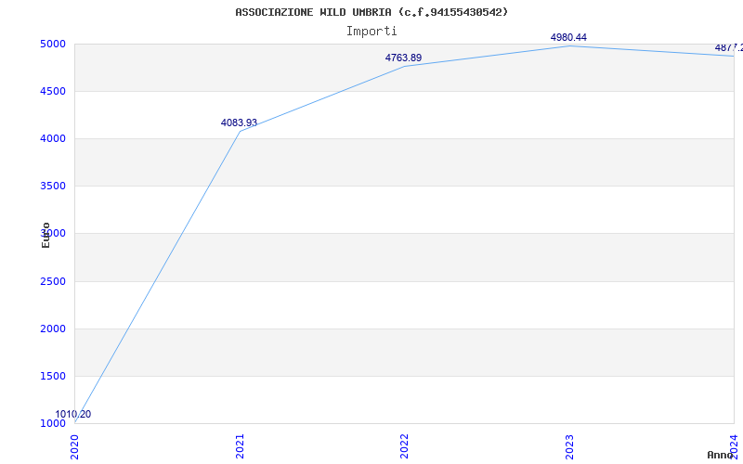Select the 4083.93 data label
The image size is (743, 464).
click(239, 123)
